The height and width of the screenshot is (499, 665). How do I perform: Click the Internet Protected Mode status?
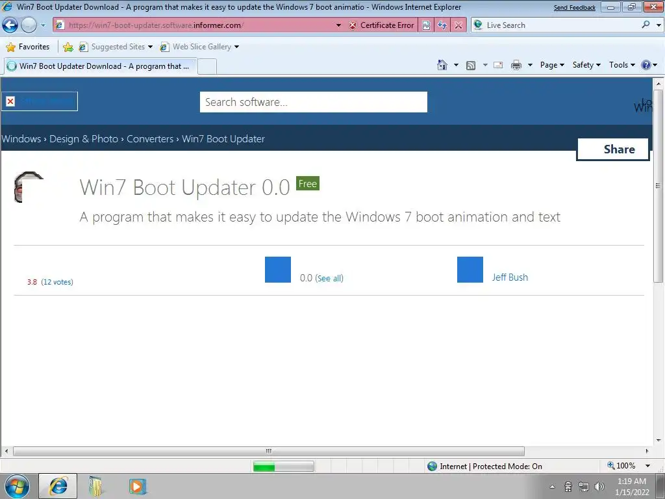[x=484, y=467]
